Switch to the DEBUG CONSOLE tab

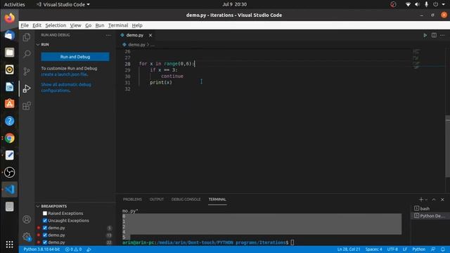186,200
